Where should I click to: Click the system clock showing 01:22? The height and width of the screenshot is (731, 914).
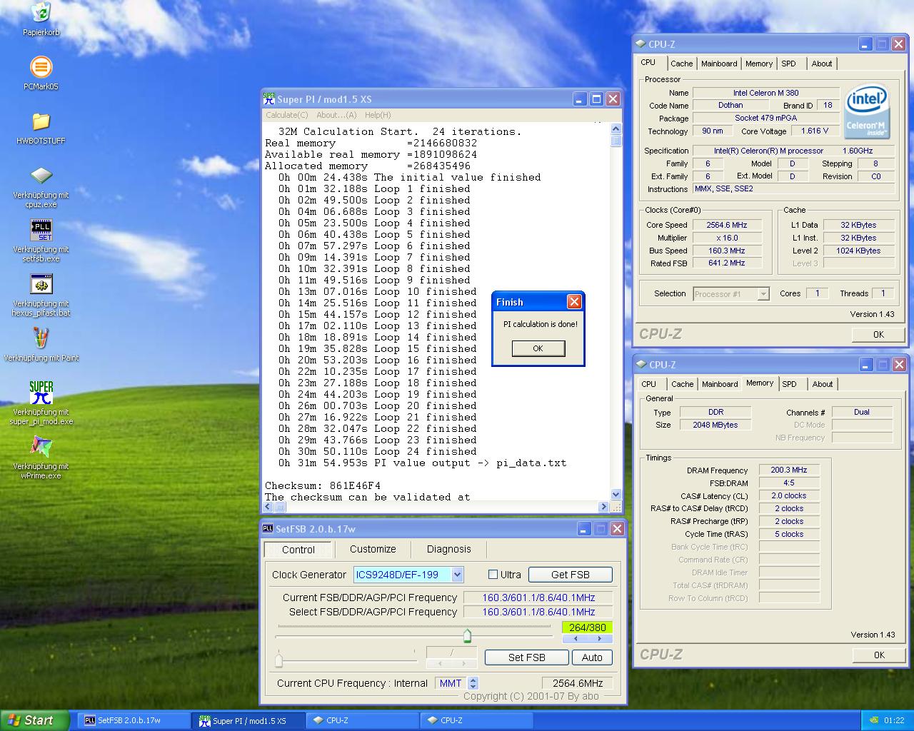click(894, 720)
